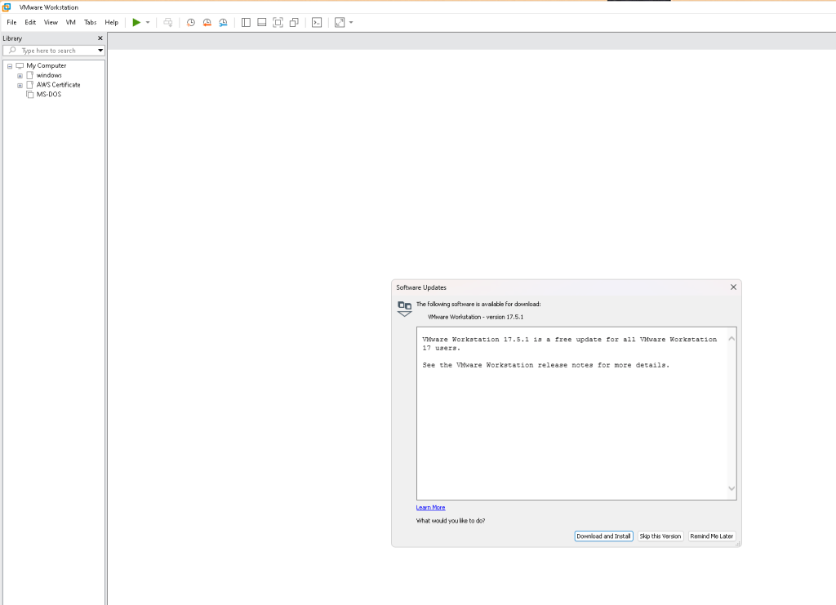This screenshot has width=836, height=605.
Task: Open the View menu
Action: coord(51,22)
